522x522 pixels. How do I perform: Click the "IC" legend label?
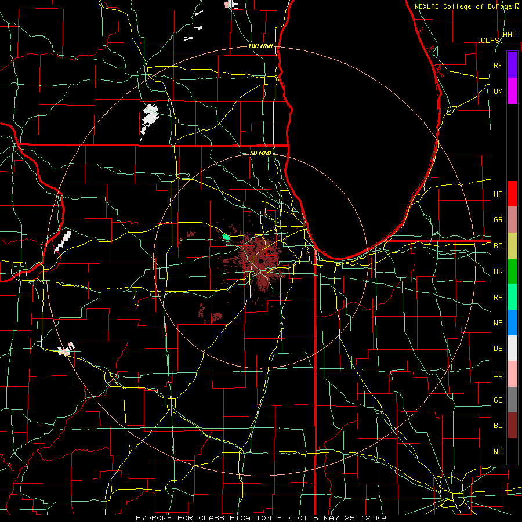pyautogui.click(x=498, y=375)
